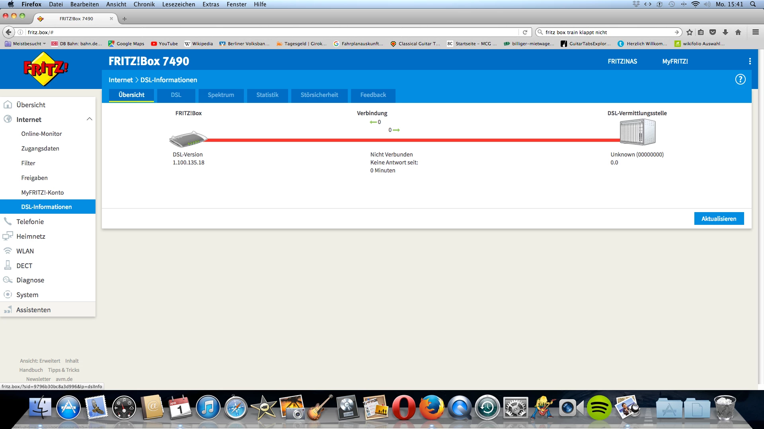Screen dimensions: 764x429
Task: Open the Störsicherheit tab
Action: (x=319, y=95)
